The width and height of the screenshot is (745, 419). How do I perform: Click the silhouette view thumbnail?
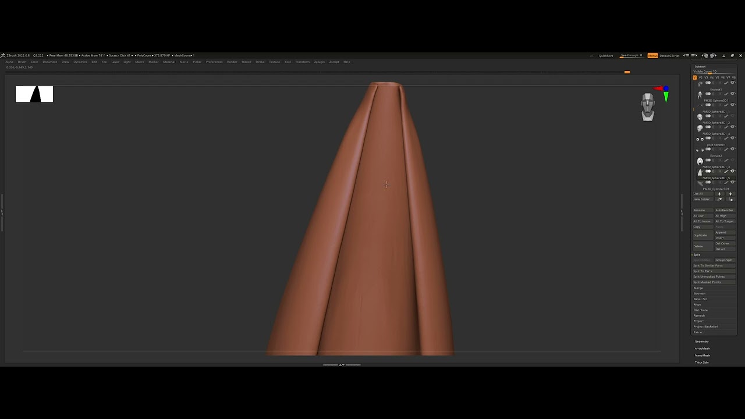tap(34, 94)
